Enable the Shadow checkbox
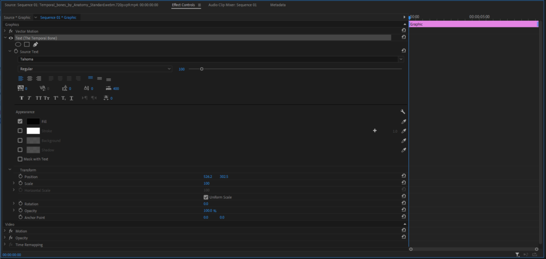The image size is (546, 259). [20, 150]
